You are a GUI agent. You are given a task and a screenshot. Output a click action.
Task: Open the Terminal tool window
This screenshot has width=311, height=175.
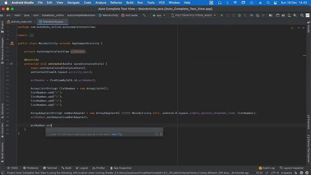[x=50, y=168]
